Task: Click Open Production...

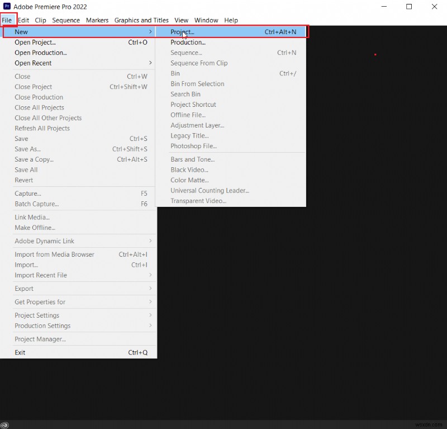Action: (x=79, y=53)
